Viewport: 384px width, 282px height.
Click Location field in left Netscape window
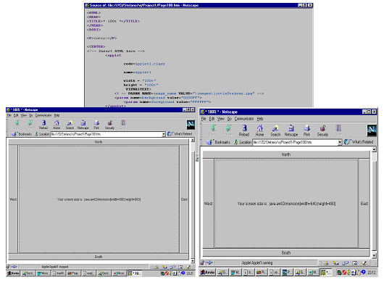click(107, 134)
